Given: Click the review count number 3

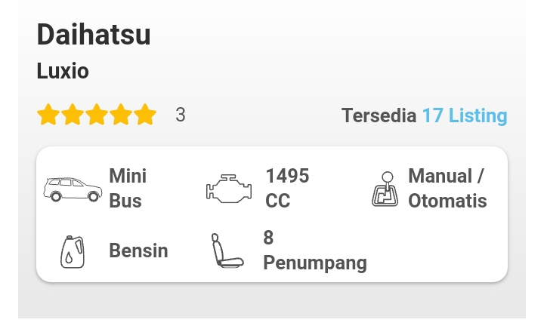Looking at the screenshot, I should (x=181, y=115).
